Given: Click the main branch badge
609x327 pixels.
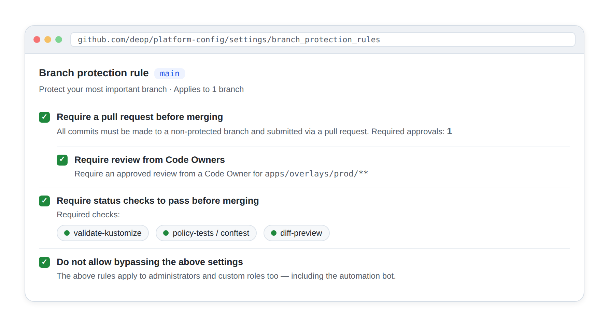Looking at the screenshot, I should tap(170, 74).
